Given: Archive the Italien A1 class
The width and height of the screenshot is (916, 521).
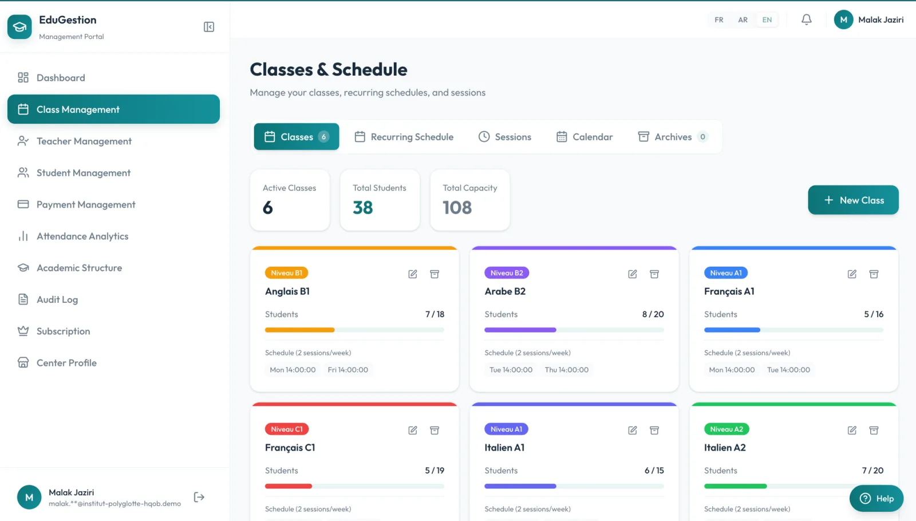Looking at the screenshot, I should [654, 431].
